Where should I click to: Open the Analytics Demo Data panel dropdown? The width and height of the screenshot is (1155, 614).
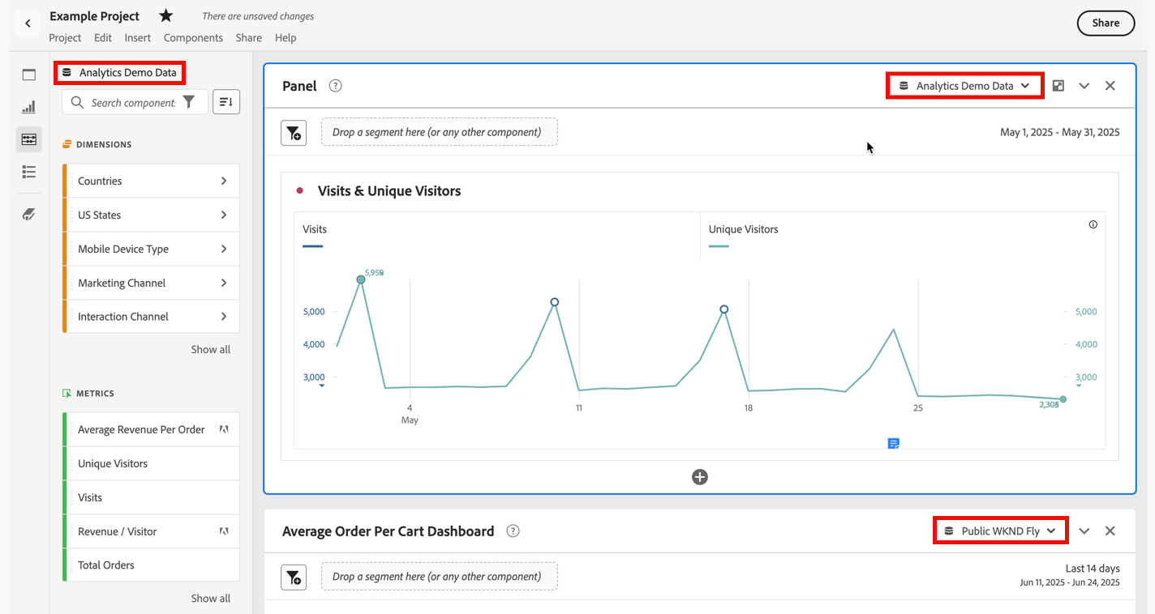(964, 86)
